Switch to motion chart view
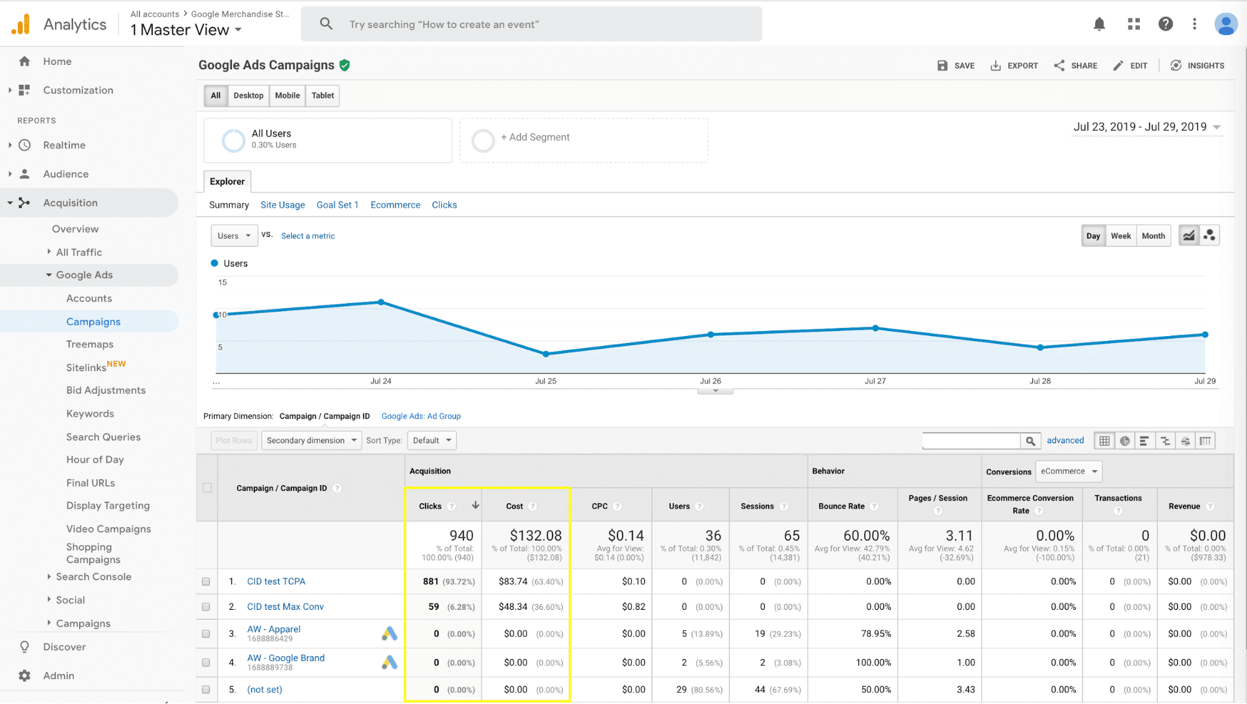The image size is (1247, 704). coord(1210,236)
